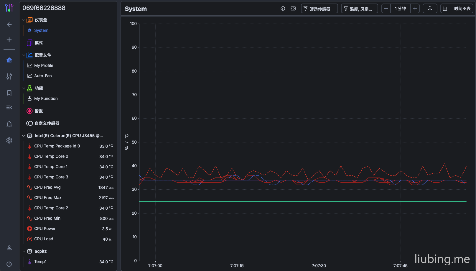
Task: Open the user account icon
Action: pyautogui.click(x=9, y=248)
